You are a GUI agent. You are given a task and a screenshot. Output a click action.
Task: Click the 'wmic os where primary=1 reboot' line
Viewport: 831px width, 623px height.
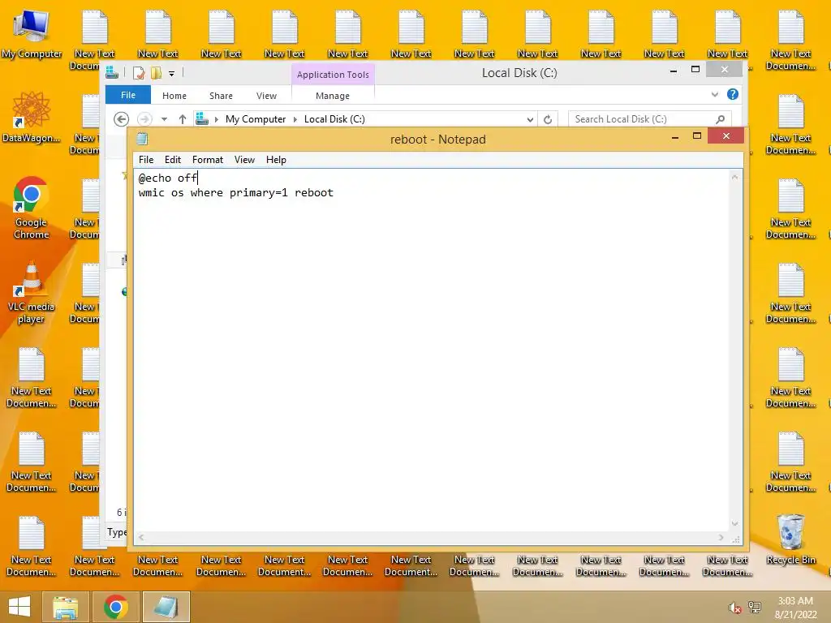pos(236,193)
